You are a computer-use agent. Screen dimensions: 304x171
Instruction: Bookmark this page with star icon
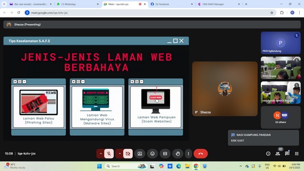tap(272, 13)
